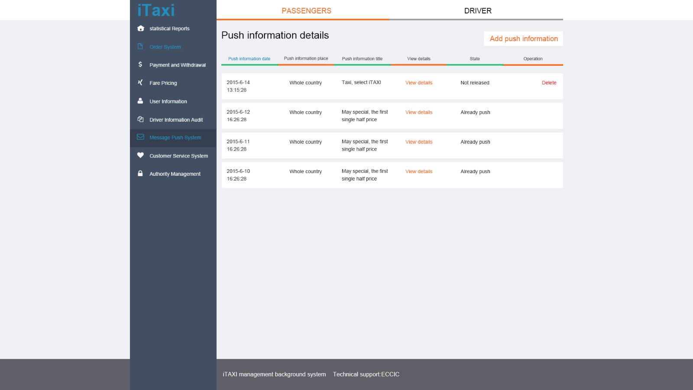
Task: Select the PASSENGERS tab
Action: click(306, 11)
